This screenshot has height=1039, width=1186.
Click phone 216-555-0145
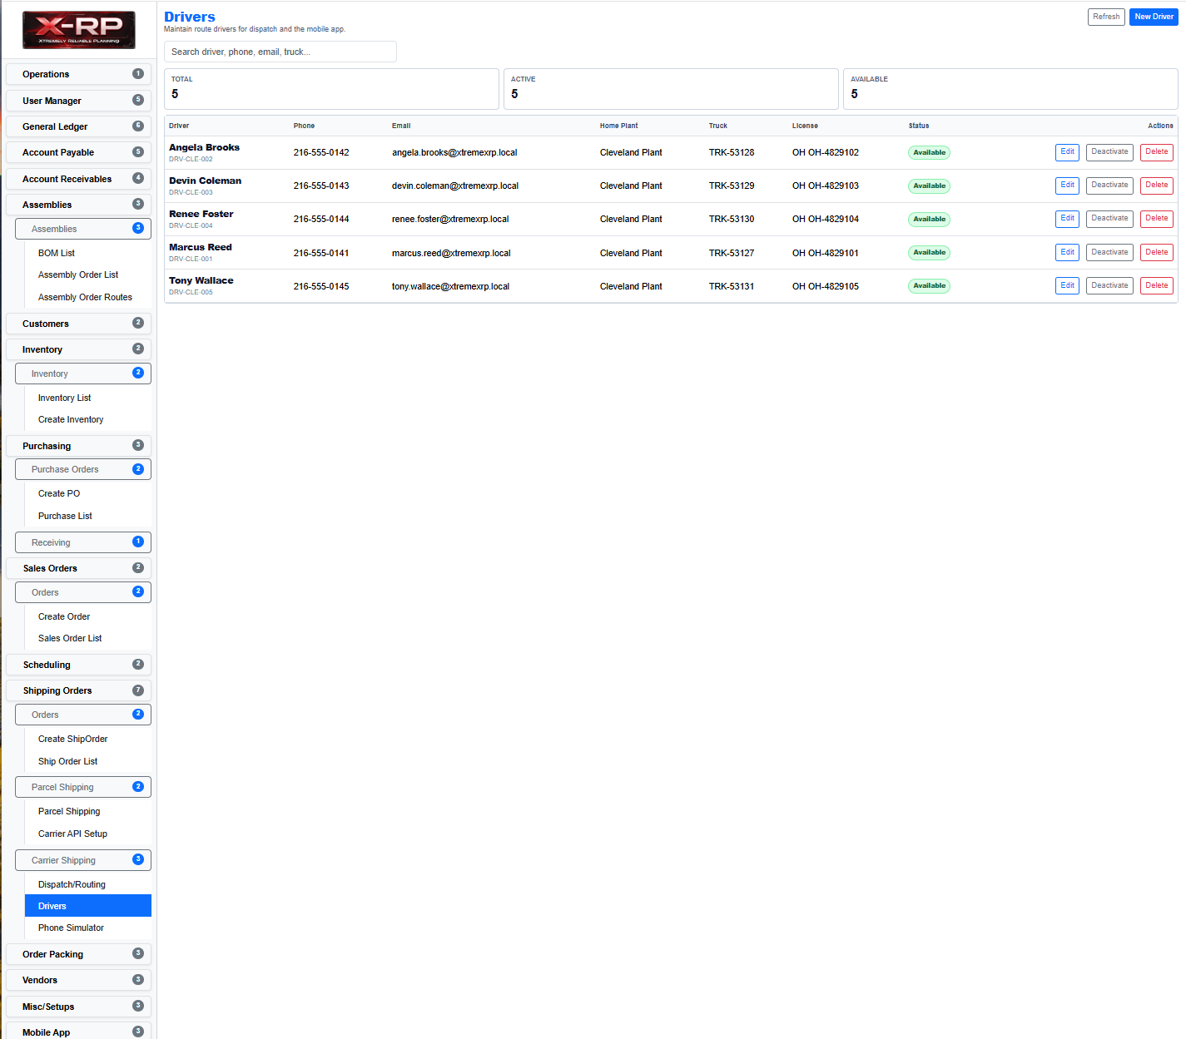[321, 286]
